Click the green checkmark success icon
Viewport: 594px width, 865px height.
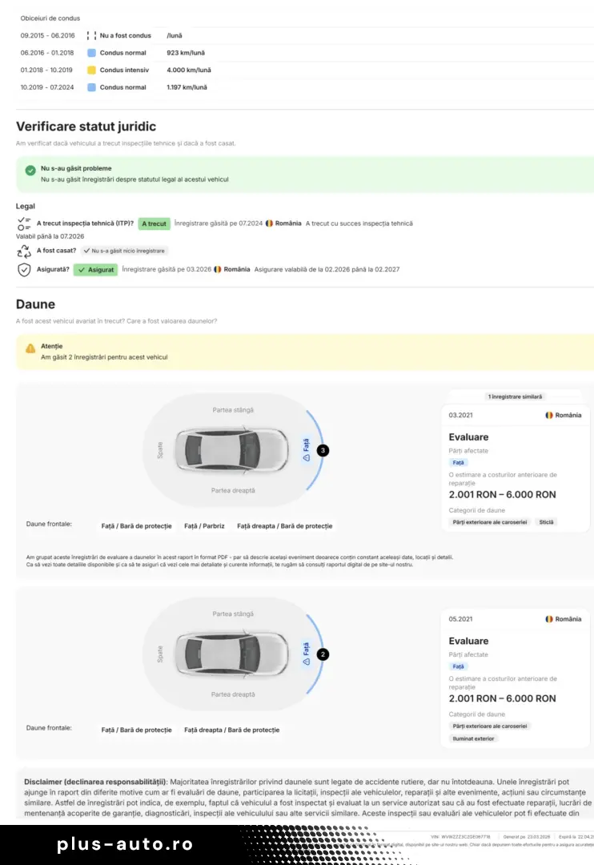click(30, 171)
